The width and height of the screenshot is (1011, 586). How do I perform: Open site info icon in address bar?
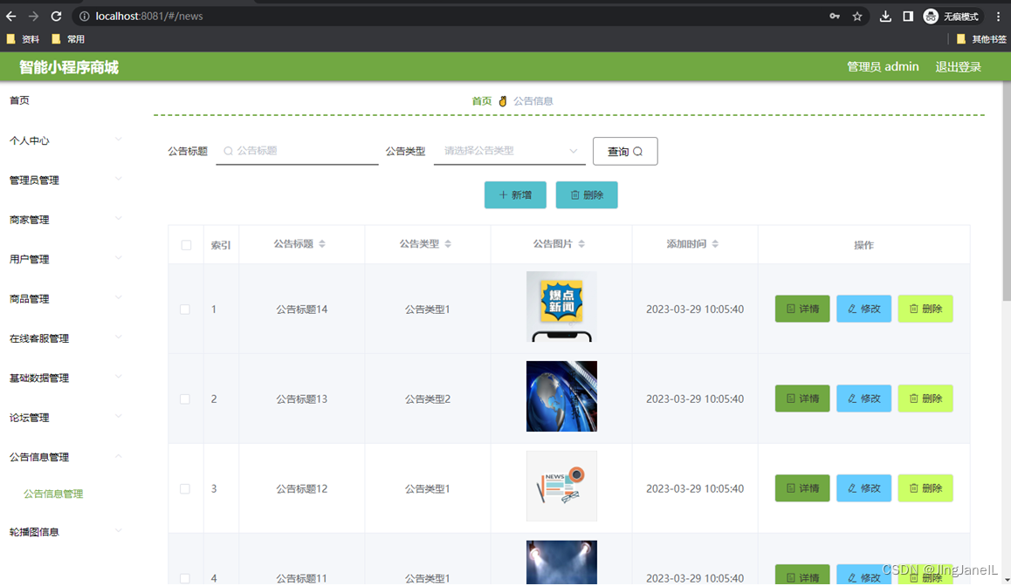click(x=85, y=16)
